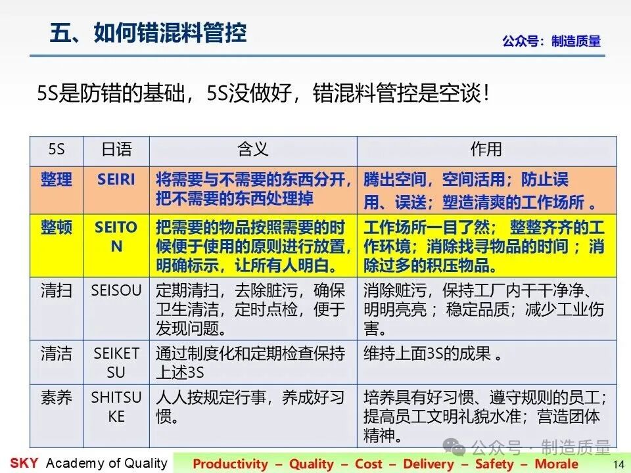Click the SKY Academy of Quality logo
Image resolution: width=631 pixels, height=473 pixels.
89,463
